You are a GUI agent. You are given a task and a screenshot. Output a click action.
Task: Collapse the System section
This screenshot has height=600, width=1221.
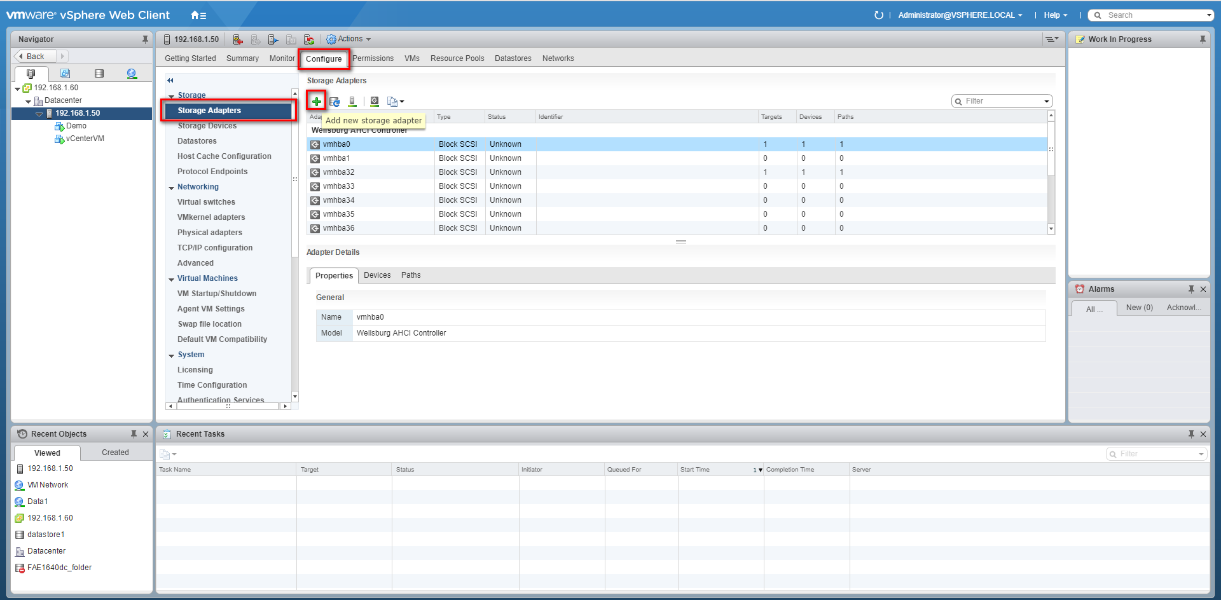coord(172,356)
